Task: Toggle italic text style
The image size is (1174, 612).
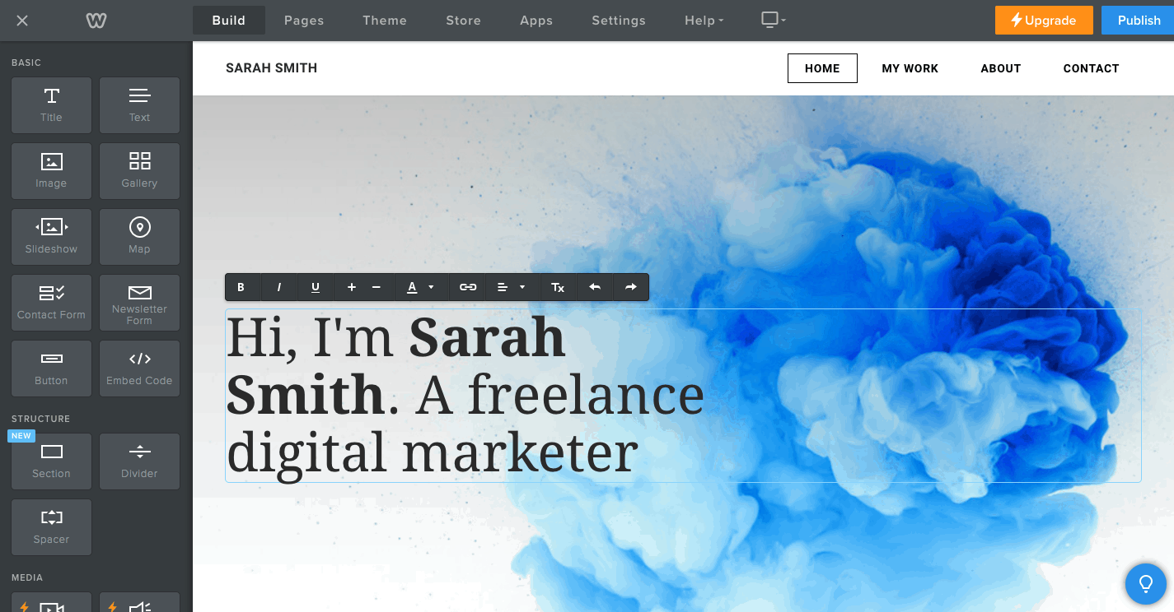Action: pyautogui.click(x=279, y=287)
